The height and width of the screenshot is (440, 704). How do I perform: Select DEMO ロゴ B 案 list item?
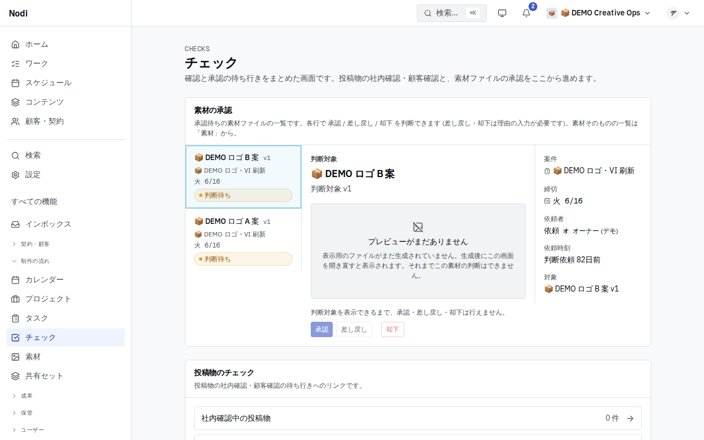tap(243, 177)
